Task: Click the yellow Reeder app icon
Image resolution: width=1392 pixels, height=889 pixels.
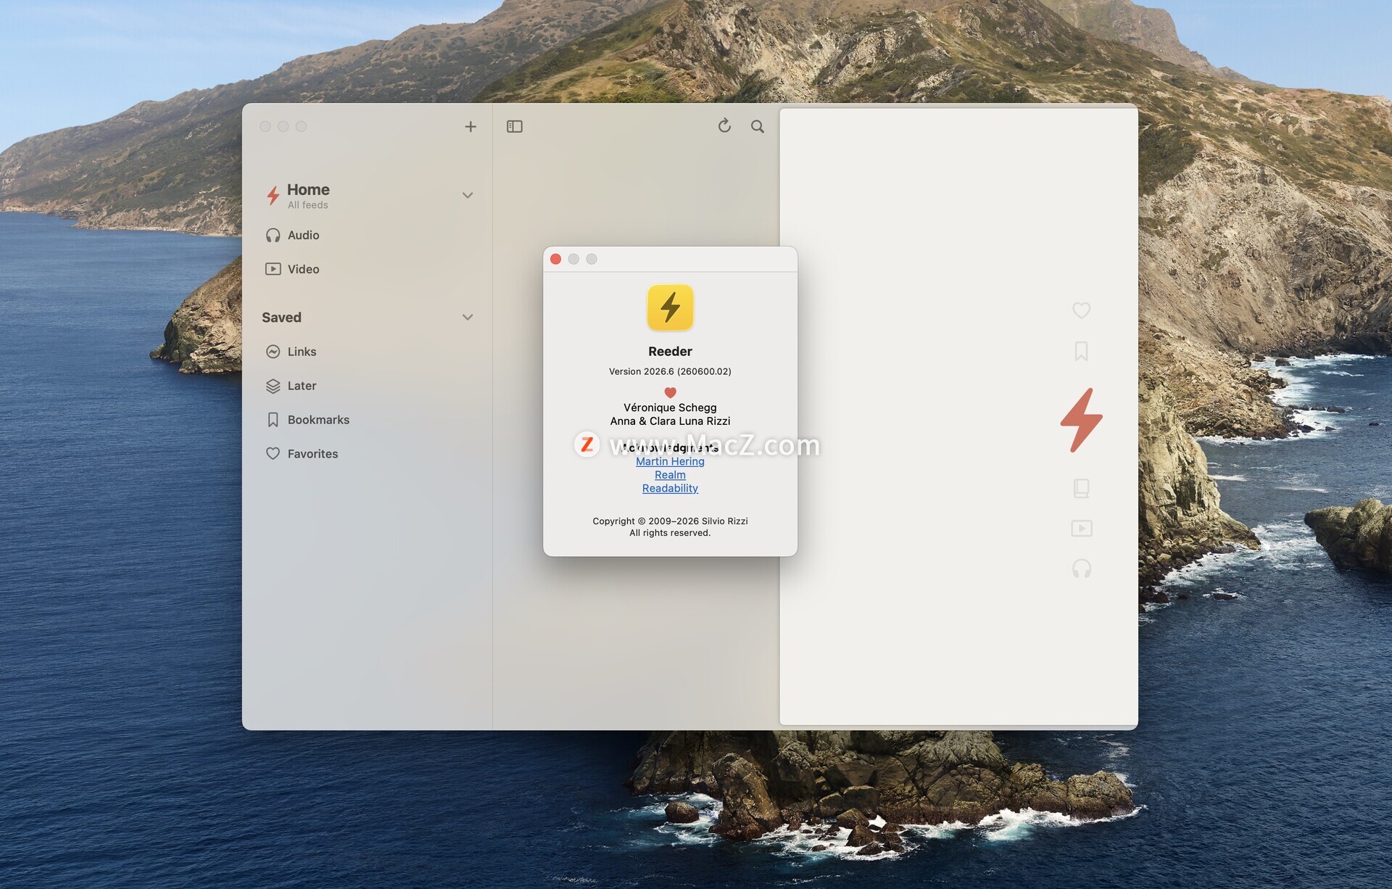Action: (x=670, y=307)
